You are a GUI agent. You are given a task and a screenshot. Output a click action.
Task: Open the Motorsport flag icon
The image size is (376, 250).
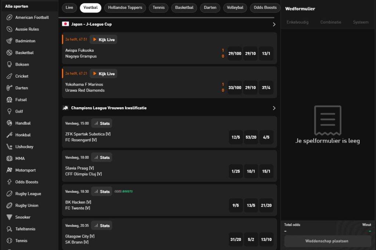[9, 170]
